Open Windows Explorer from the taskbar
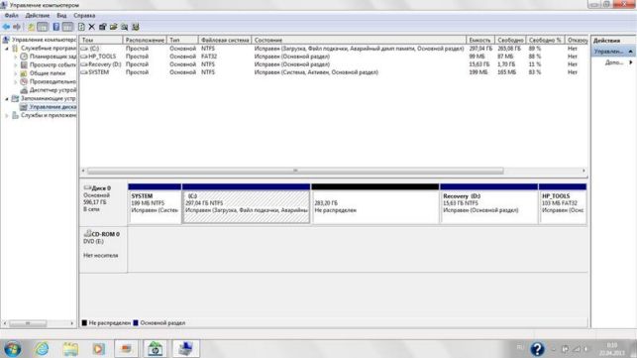The height and width of the screenshot is (358, 637). coord(70,349)
